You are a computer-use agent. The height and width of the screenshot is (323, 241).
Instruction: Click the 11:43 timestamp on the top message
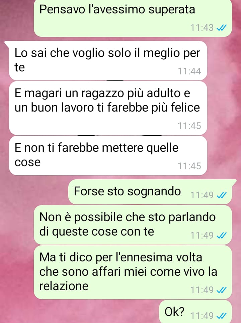tap(202, 28)
